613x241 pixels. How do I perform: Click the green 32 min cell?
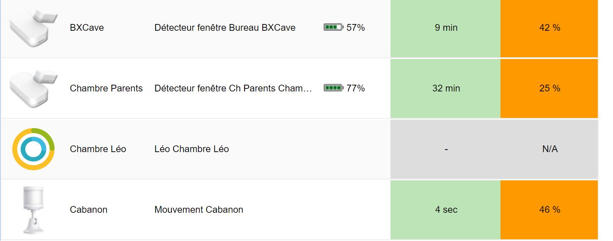pyautogui.click(x=445, y=88)
